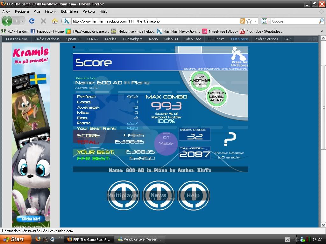Click the home icon in toolbar
The image size is (326, 244).
pos(55,21)
